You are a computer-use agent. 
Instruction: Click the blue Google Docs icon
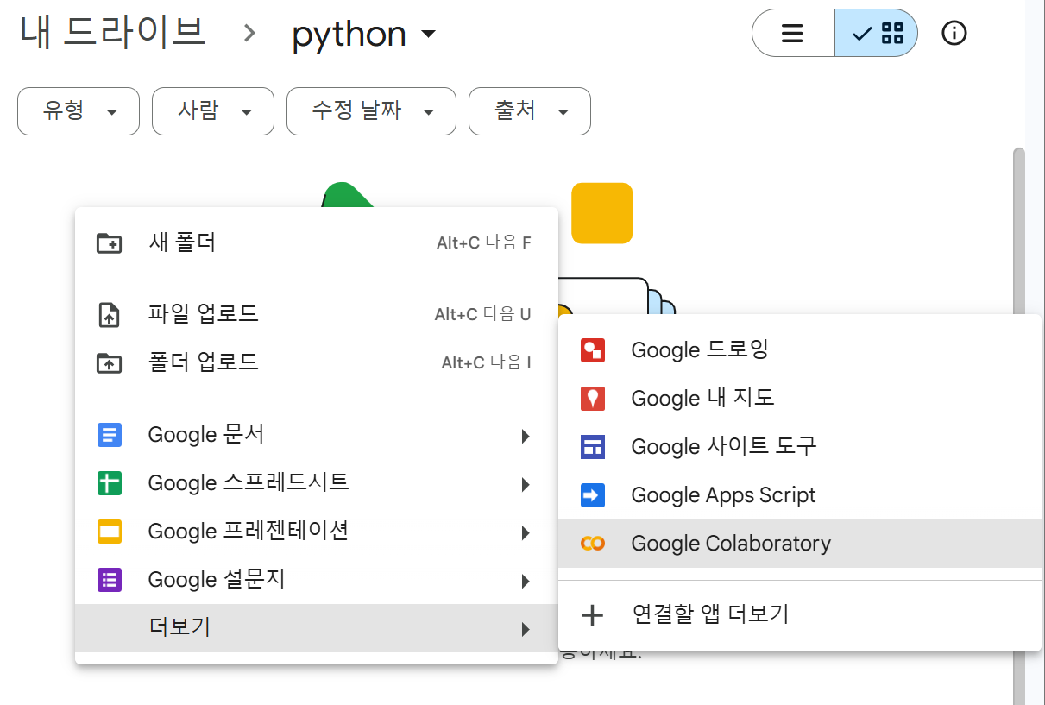pyautogui.click(x=110, y=435)
